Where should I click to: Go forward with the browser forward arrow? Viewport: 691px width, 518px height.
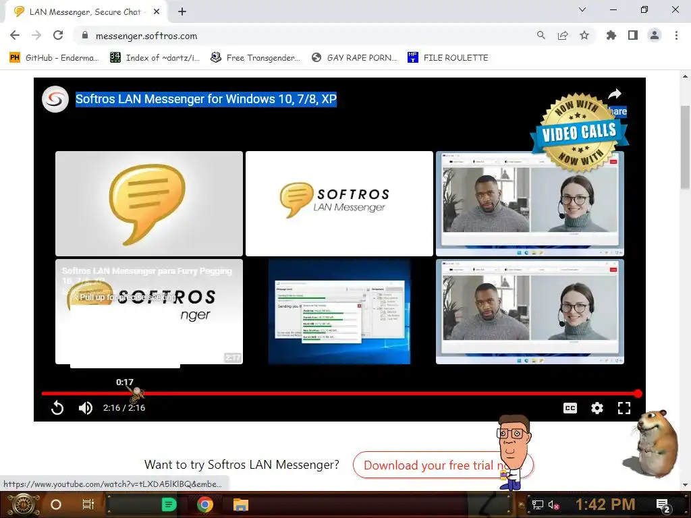pos(36,36)
